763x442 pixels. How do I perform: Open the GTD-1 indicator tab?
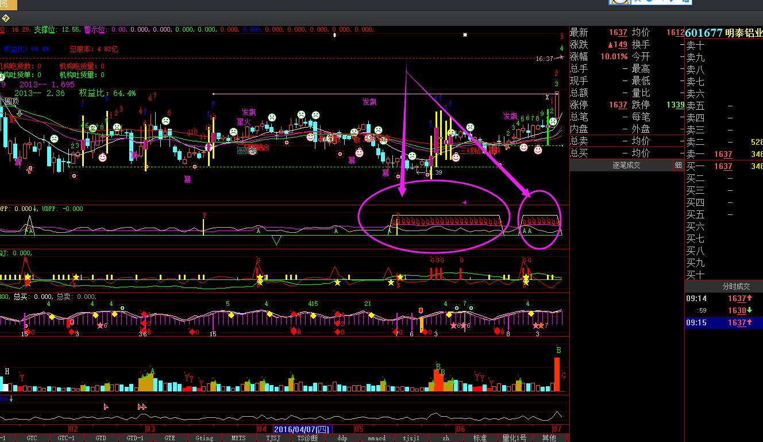click(135, 438)
